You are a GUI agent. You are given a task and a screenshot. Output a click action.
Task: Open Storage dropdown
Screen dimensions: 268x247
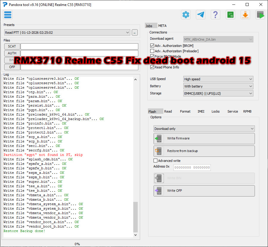tap(218, 93)
